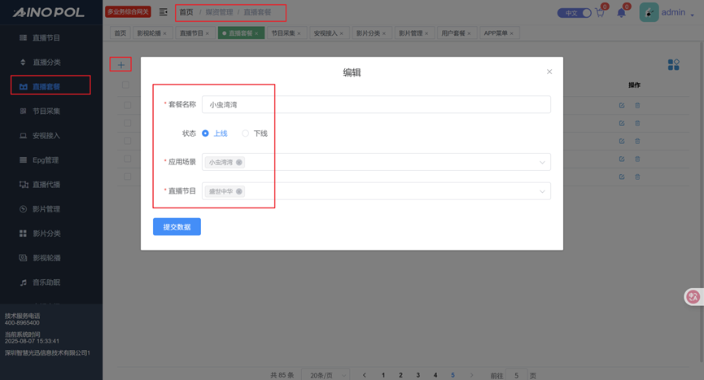
Task: Click the grid layout icon at top right
Action: [673, 64]
